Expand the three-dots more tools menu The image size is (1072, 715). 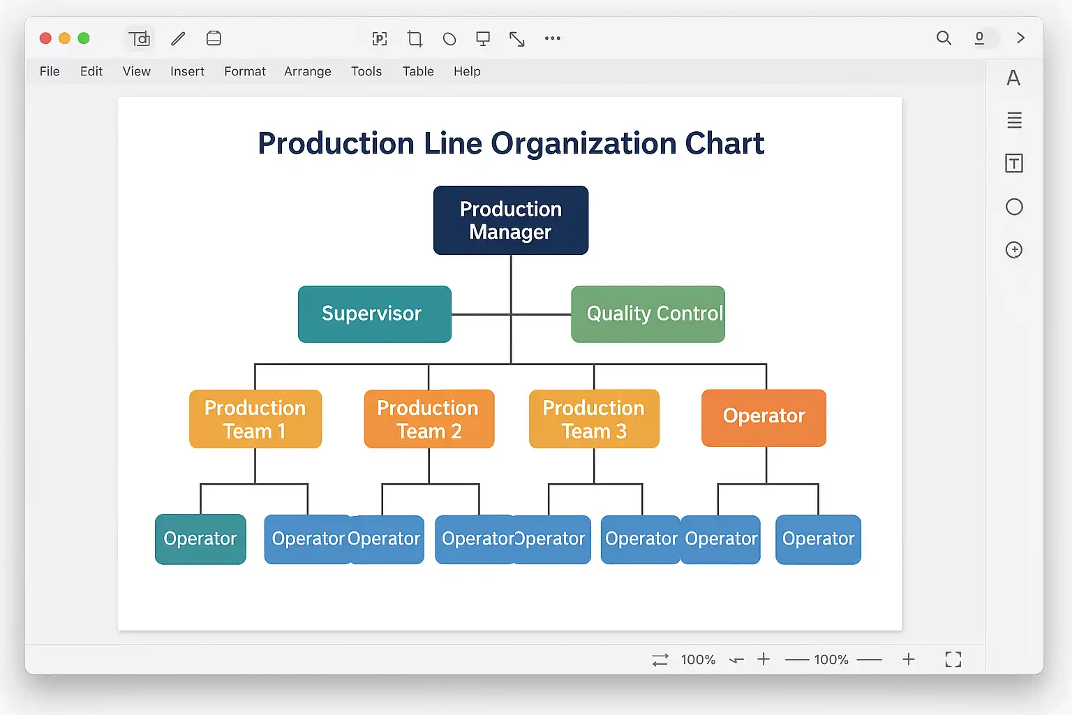(553, 38)
